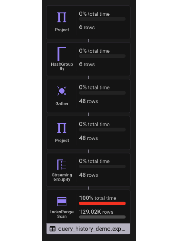Click the StreamingGroupBy "48 rows" label

[89, 175]
